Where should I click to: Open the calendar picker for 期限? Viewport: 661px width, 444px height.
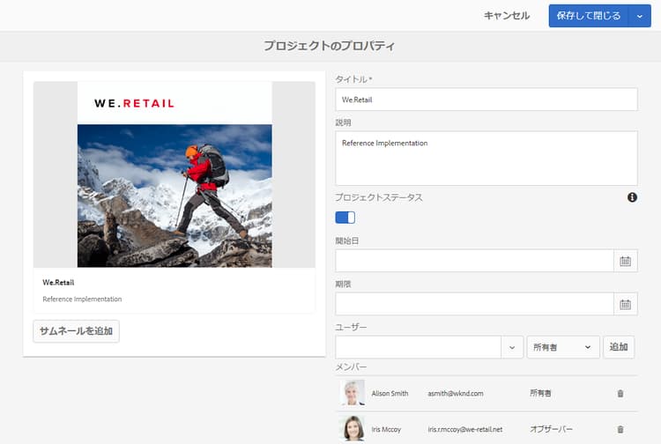coord(625,304)
